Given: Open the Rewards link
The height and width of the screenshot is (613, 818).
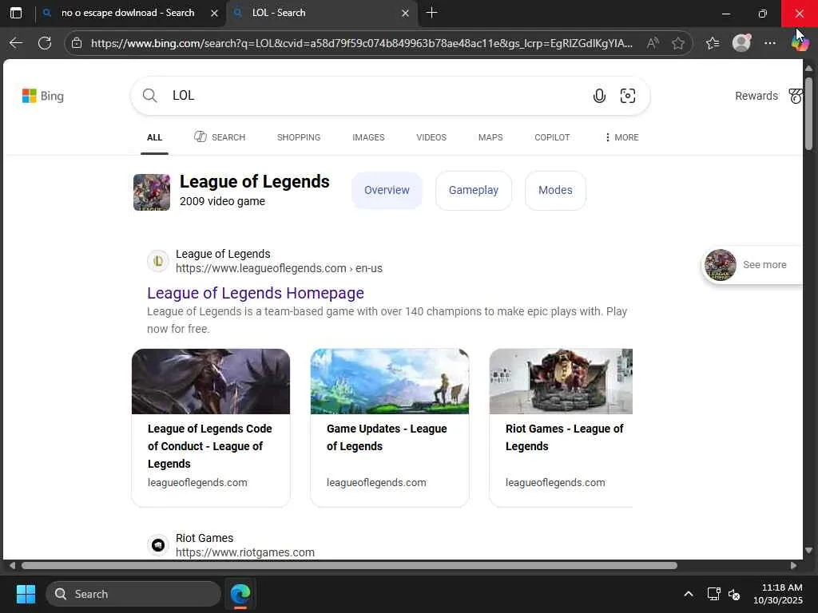Looking at the screenshot, I should [756, 96].
